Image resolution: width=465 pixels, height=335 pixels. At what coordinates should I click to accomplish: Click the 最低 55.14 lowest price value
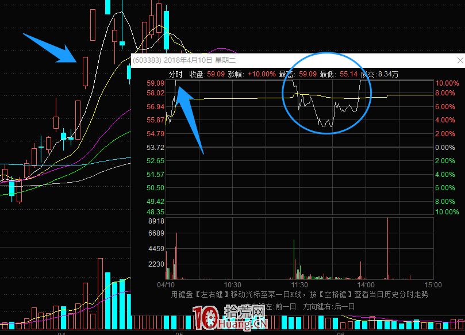(348, 74)
